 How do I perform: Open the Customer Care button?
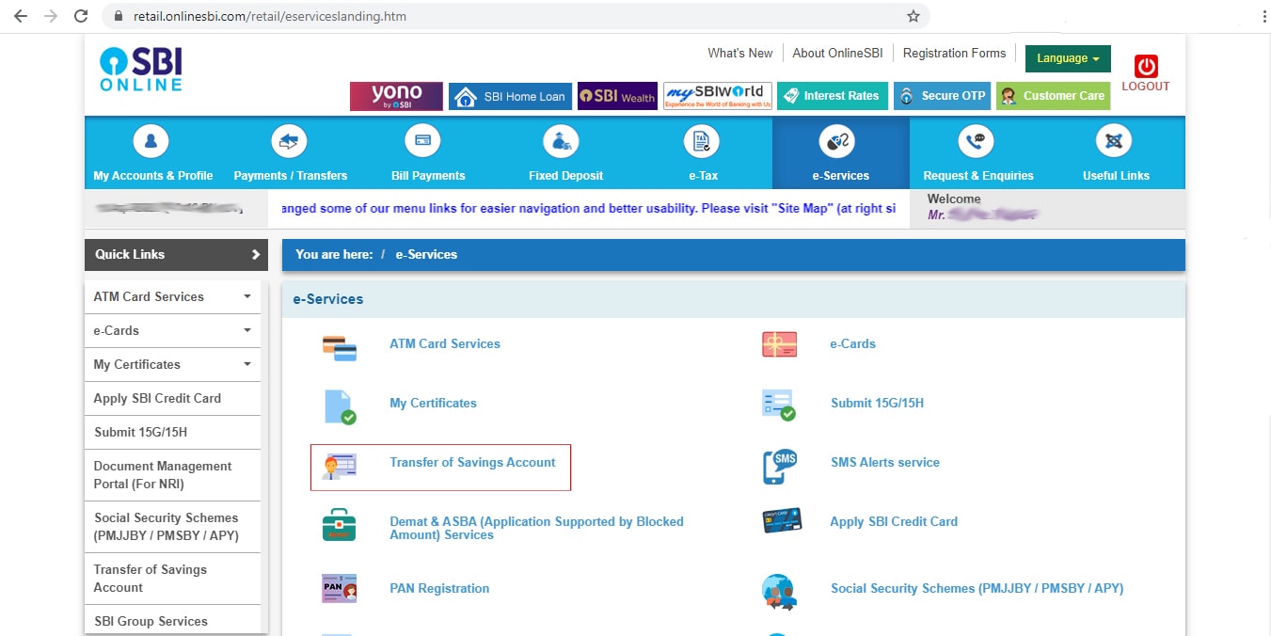(1053, 96)
